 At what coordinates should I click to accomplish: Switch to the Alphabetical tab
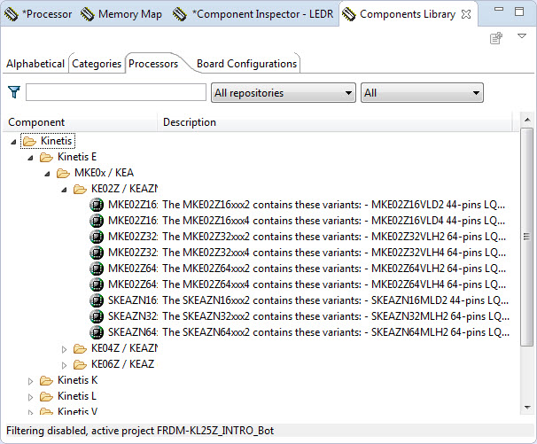tap(35, 64)
